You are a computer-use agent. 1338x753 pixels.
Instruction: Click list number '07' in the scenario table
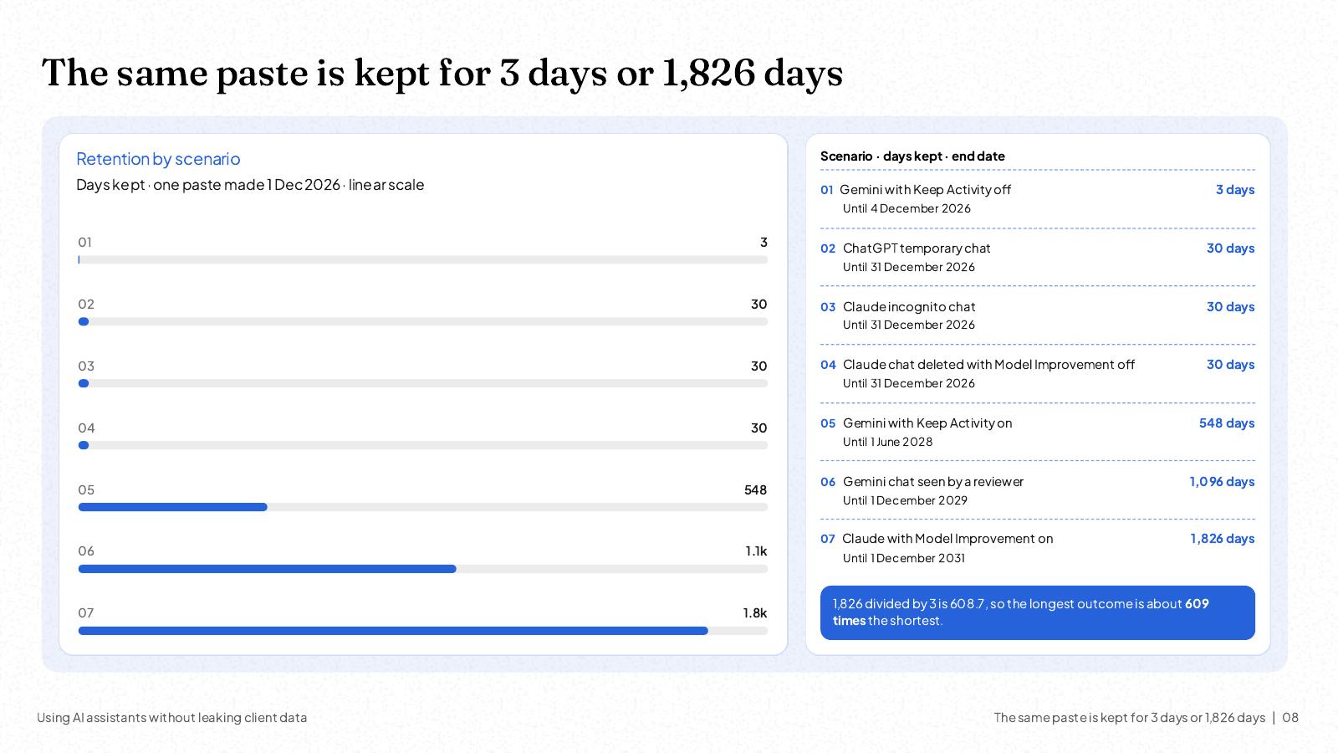[828, 539]
